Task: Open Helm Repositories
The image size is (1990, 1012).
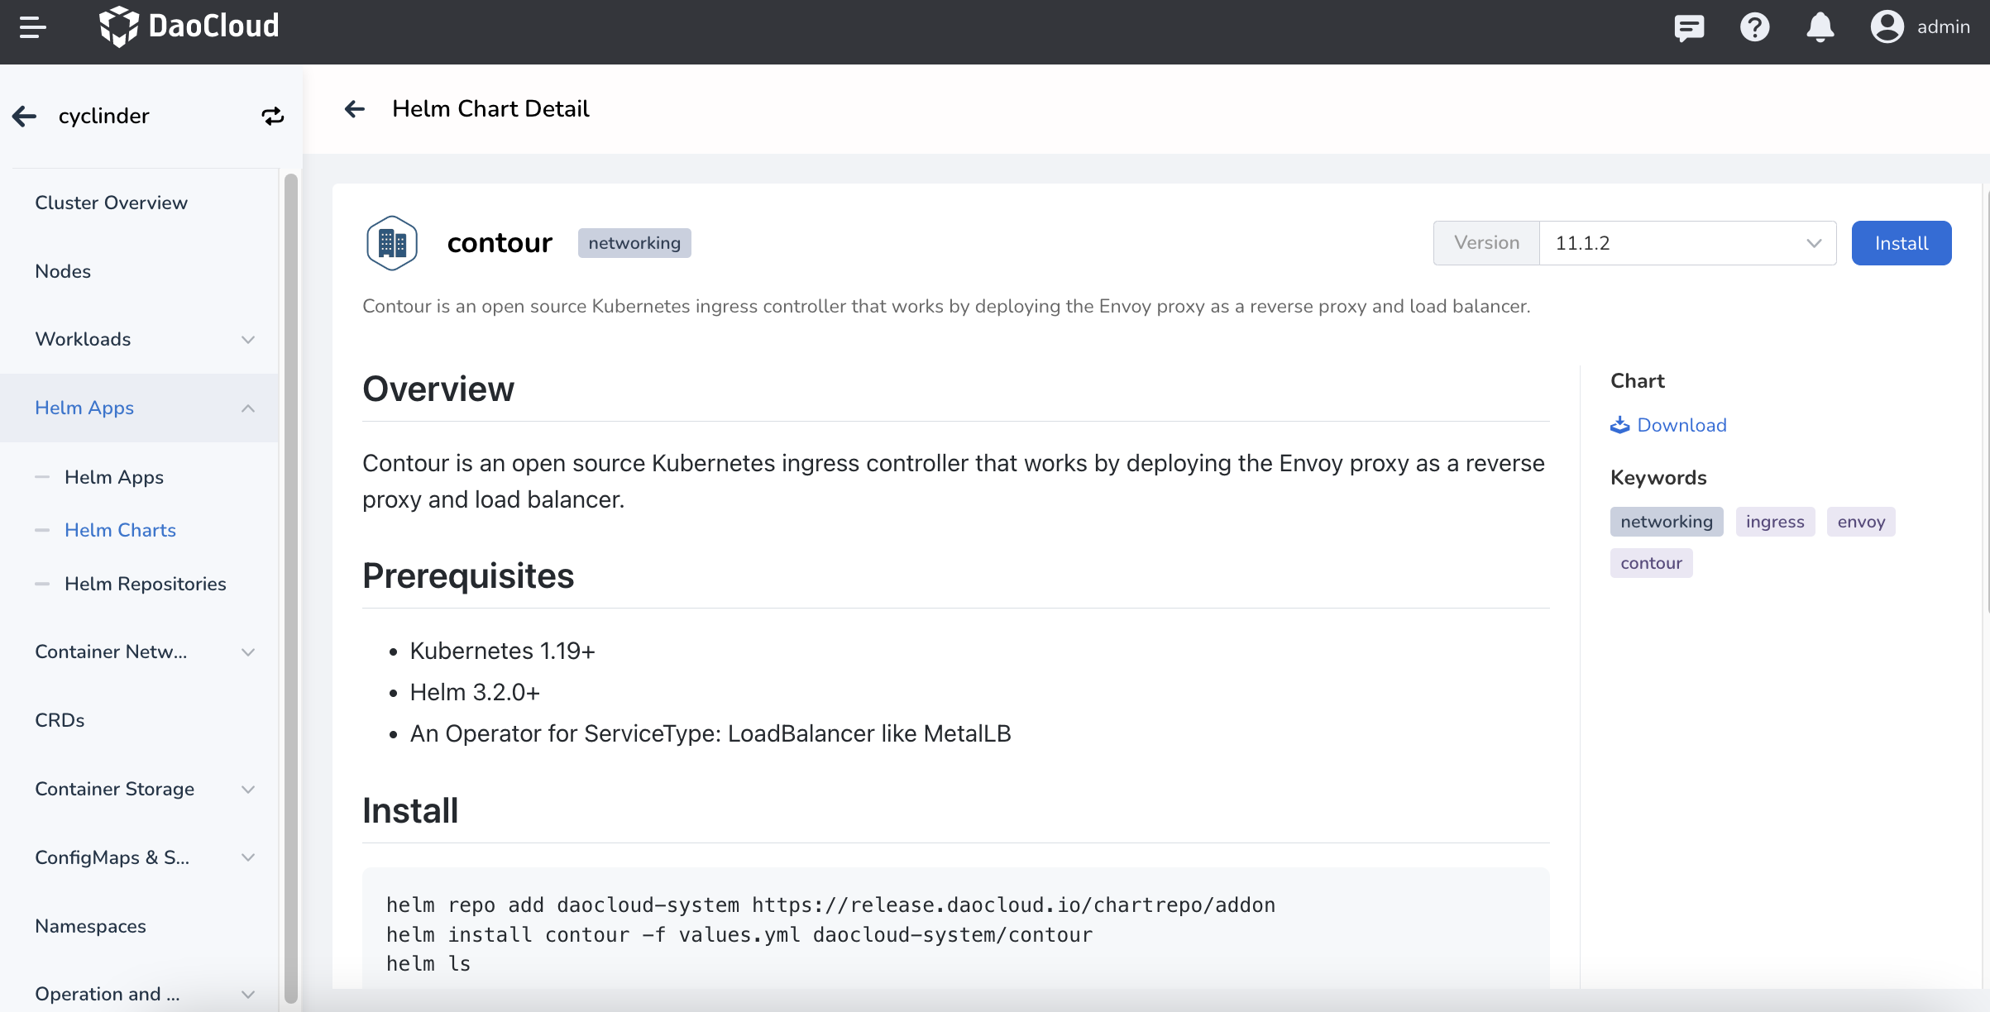Action: 146,584
